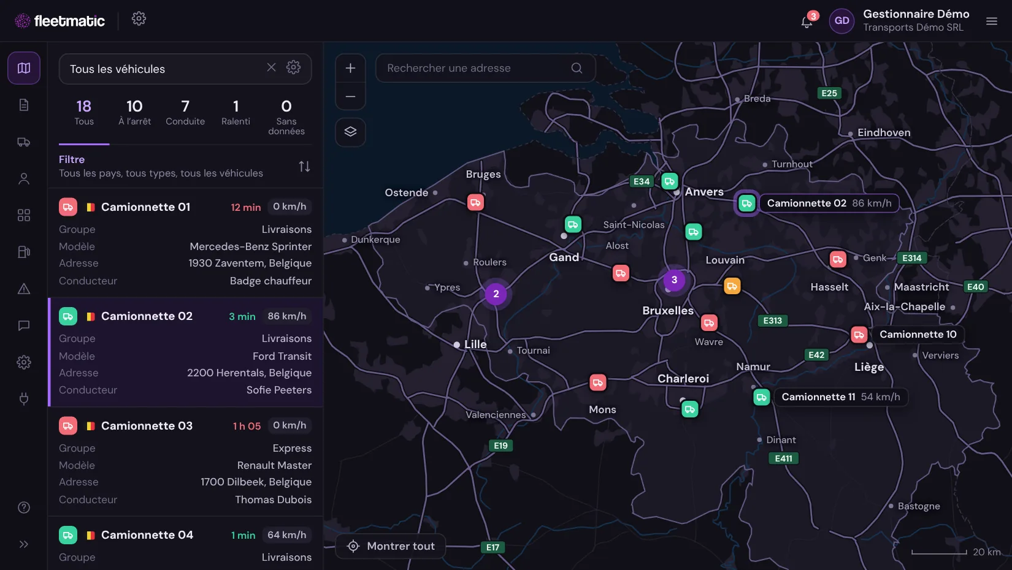1012x570 pixels.
Task: Open the messages chat icon in sidebar
Action: pyautogui.click(x=24, y=325)
